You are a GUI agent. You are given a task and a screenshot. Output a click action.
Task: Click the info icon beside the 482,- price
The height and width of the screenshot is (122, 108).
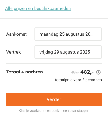point(98,72)
